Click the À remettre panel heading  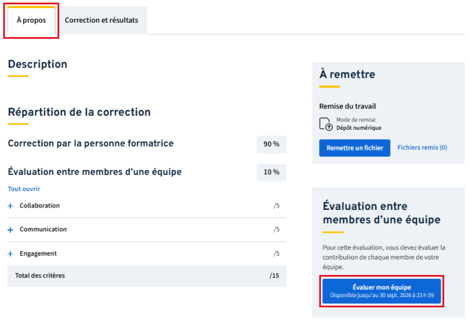347,75
